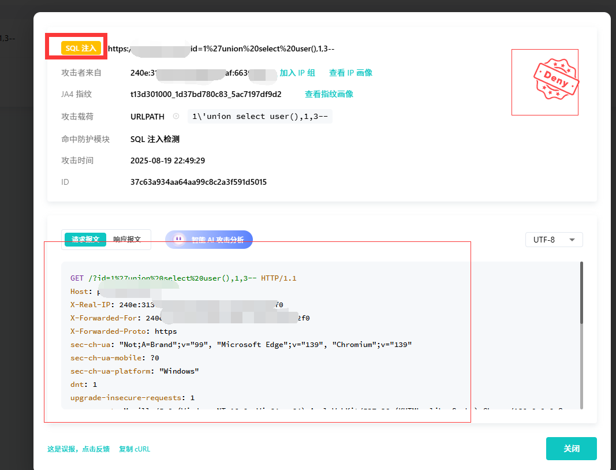Open the UTF-8 encoding dropdown
The height and width of the screenshot is (470, 616).
(554, 240)
